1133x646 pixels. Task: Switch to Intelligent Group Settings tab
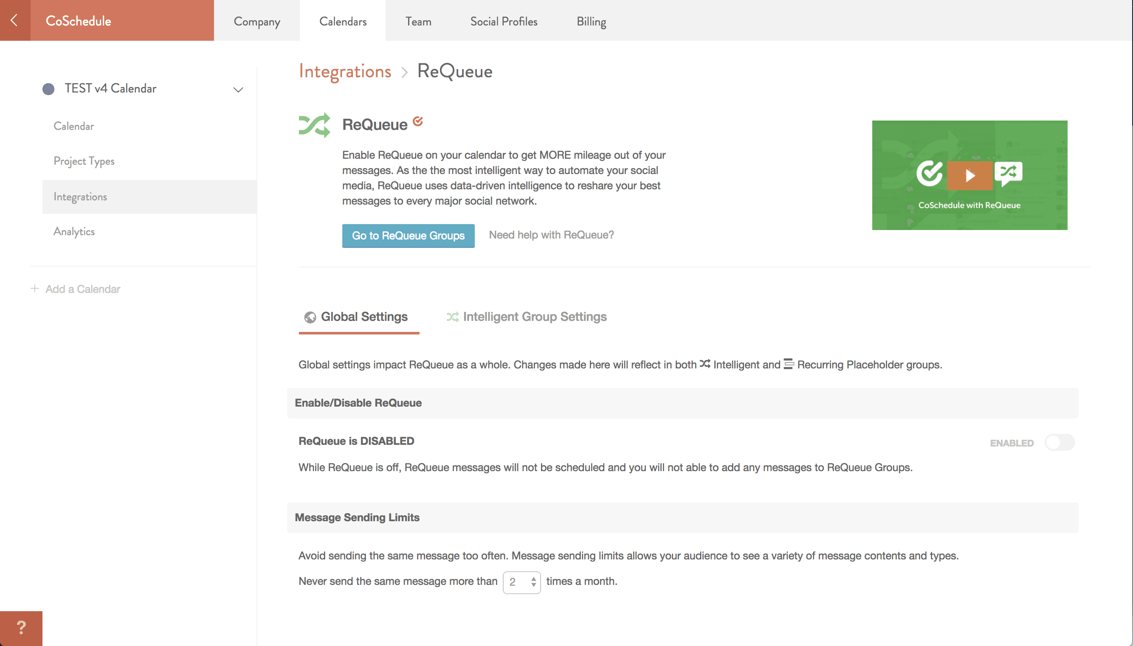tap(526, 317)
